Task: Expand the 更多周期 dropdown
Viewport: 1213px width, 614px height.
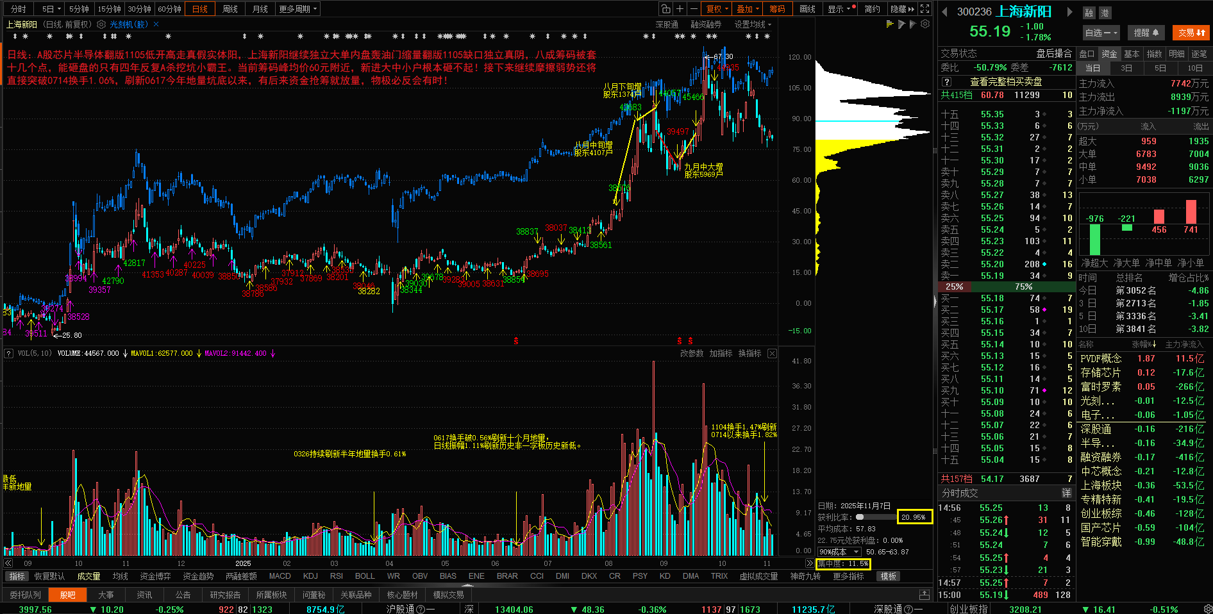Action: tap(298, 9)
